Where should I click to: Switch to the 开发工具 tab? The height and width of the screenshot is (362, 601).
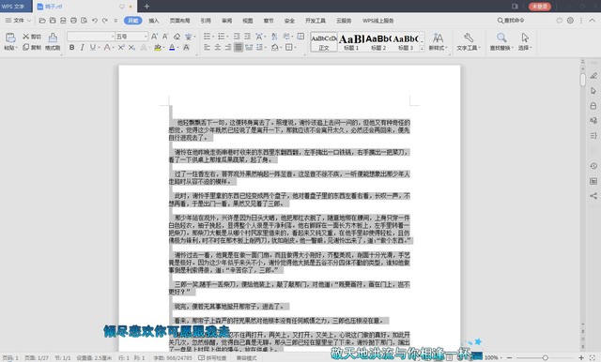(x=316, y=21)
